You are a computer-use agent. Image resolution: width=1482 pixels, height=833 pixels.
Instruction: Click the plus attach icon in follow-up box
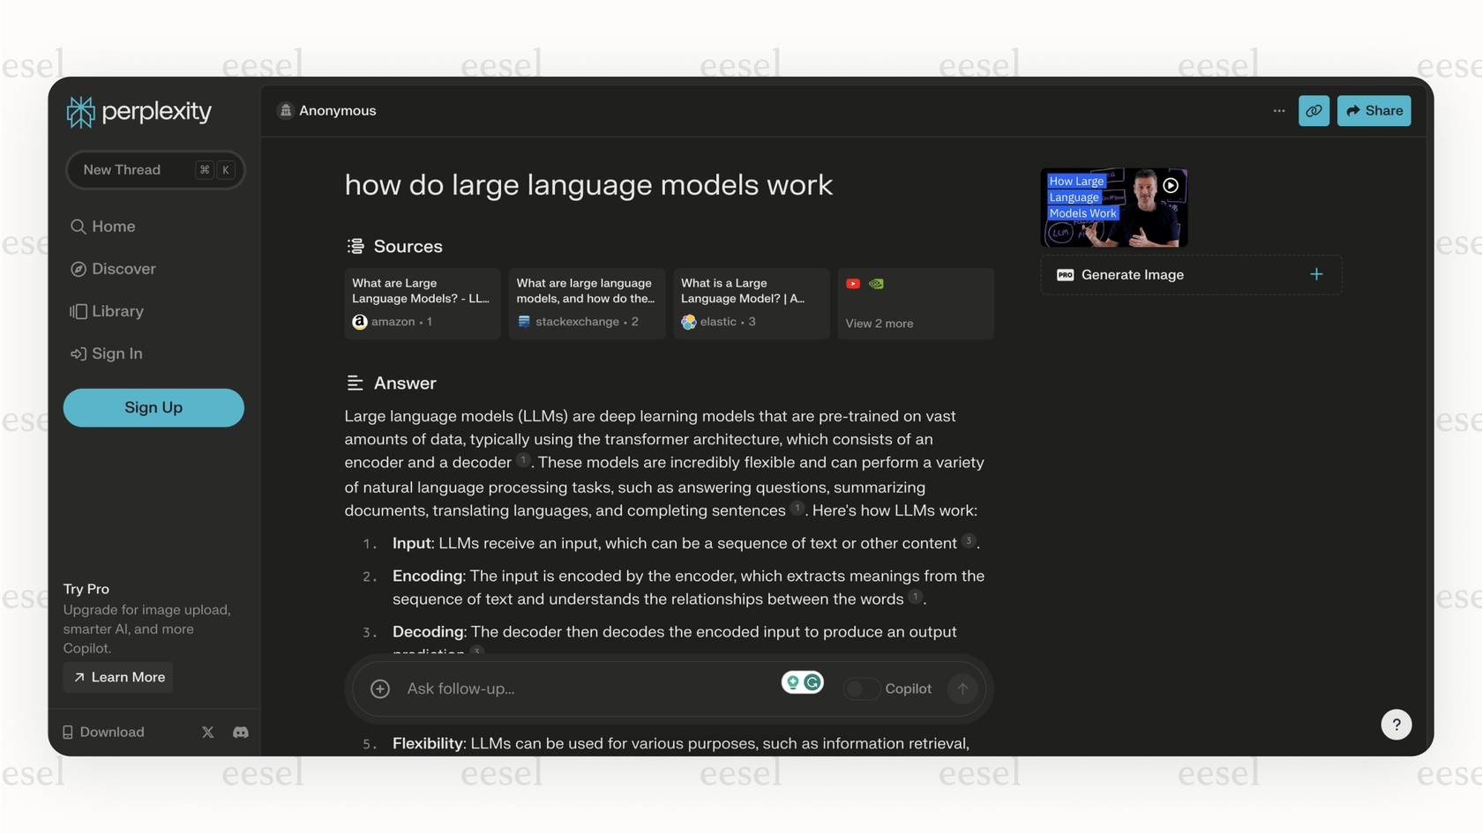point(380,688)
